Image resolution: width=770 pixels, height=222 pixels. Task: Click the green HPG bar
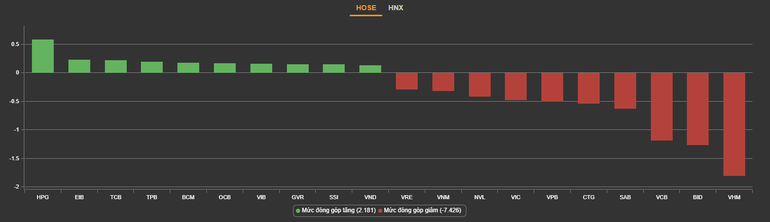pyautogui.click(x=43, y=56)
